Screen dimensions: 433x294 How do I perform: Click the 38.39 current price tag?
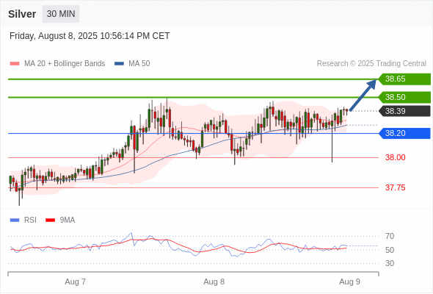[404, 111]
